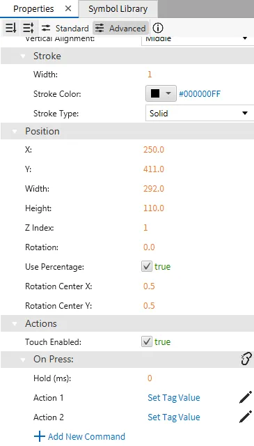Open the Stroke Color picker dropdown arrow
Viewport: 254px width, 446px height.
click(x=168, y=93)
